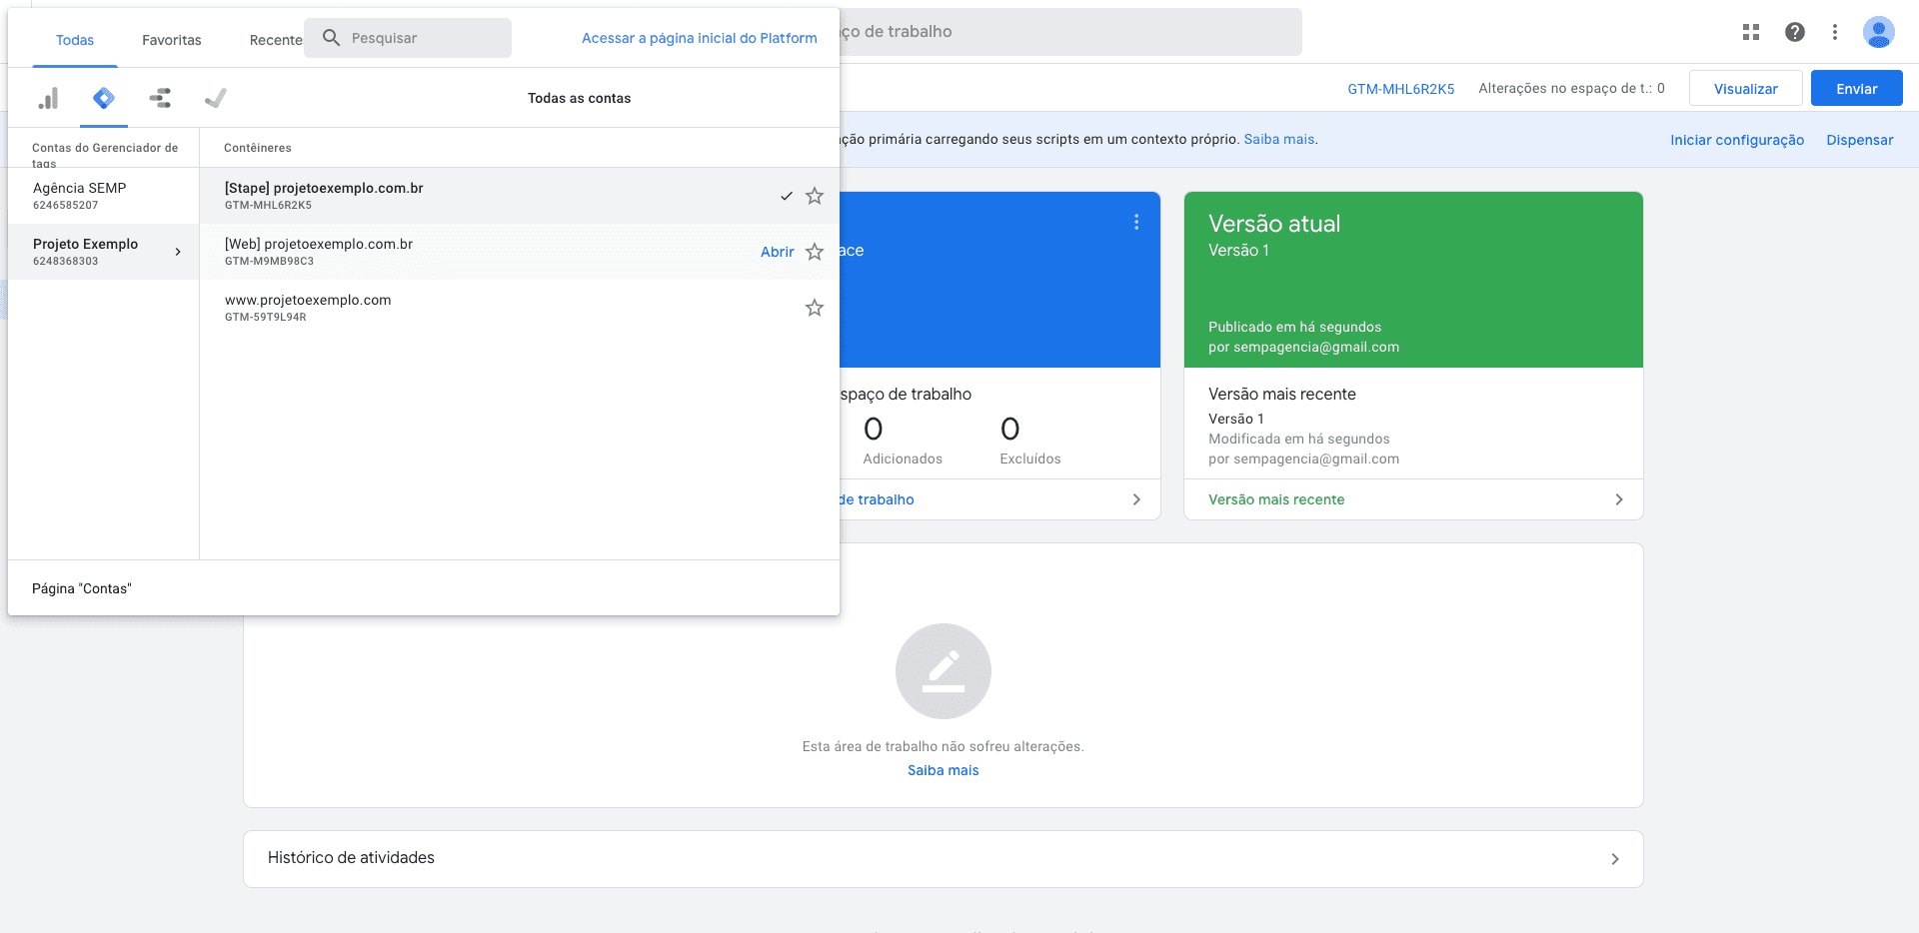Click Saiba mais in the blue banner
This screenshot has width=1919, height=933.
click(1279, 139)
